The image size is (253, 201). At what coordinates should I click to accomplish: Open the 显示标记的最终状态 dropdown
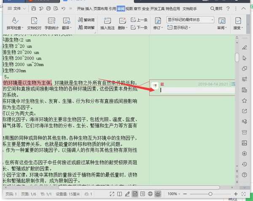click(x=190, y=20)
